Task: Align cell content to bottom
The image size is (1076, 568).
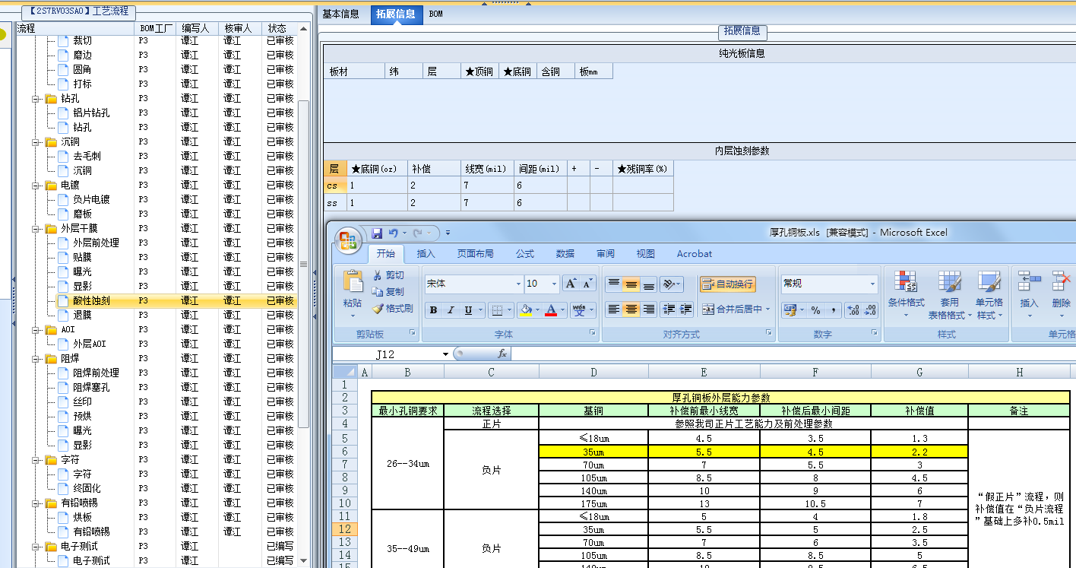Action: (x=648, y=284)
